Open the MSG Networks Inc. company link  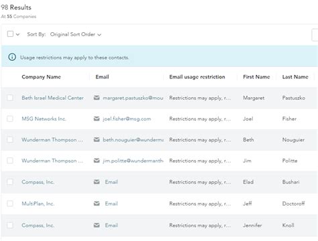(x=44, y=118)
